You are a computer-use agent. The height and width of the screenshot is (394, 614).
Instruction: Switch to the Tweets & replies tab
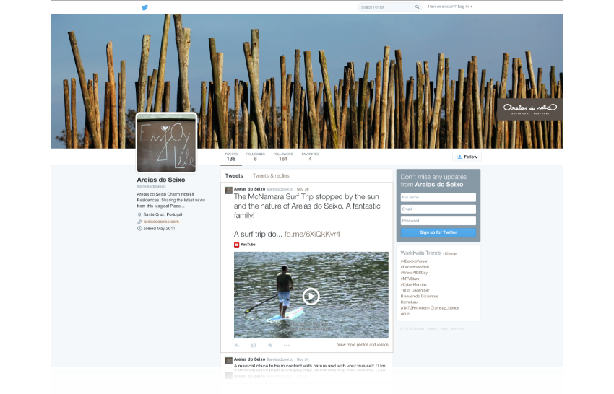click(x=271, y=175)
